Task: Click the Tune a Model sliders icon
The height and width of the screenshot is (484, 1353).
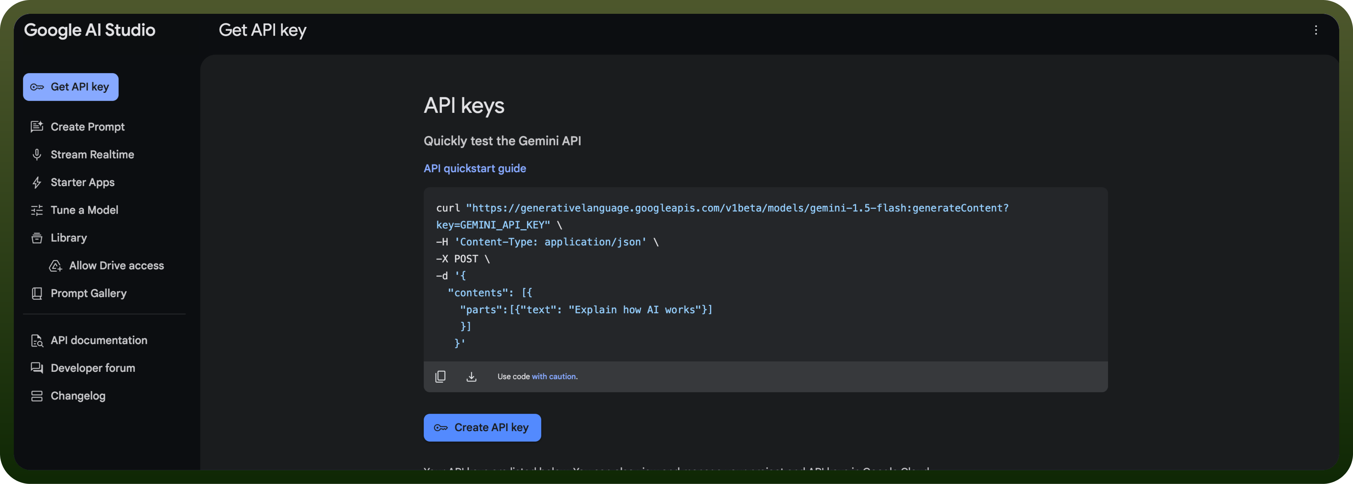Action: click(x=37, y=210)
